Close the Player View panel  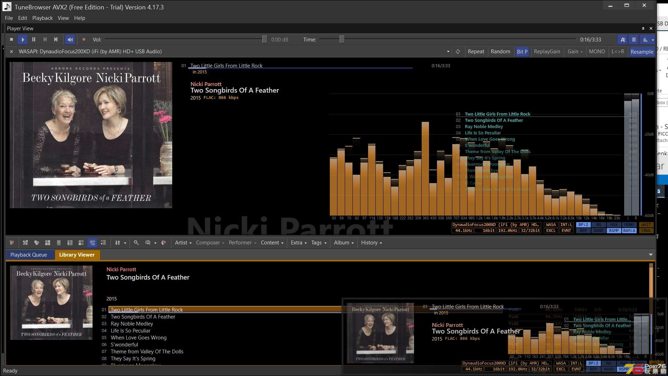pos(651,29)
